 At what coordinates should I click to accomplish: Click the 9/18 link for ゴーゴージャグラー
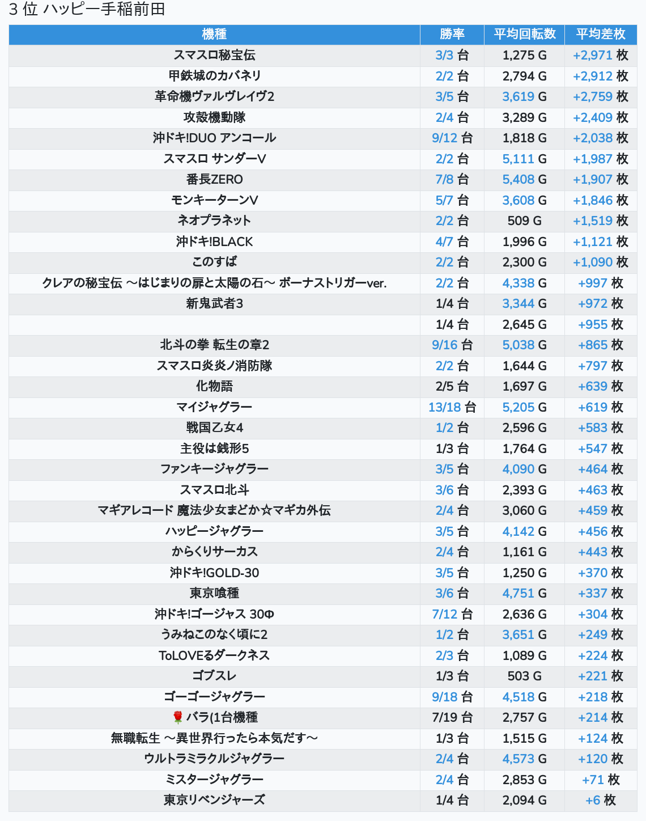(444, 697)
